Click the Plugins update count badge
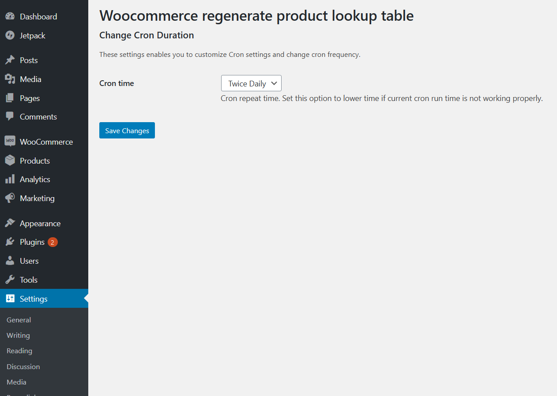The height and width of the screenshot is (396, 557). coord(53,242)
